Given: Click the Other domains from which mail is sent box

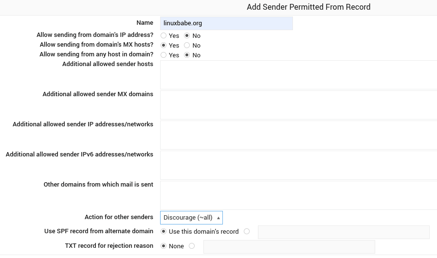Looking at the screenshot, I should [298, 195].
